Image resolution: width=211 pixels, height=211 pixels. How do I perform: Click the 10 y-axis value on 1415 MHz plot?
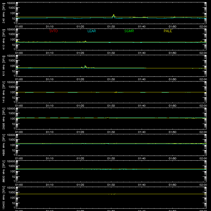click(x=13, y=98)
